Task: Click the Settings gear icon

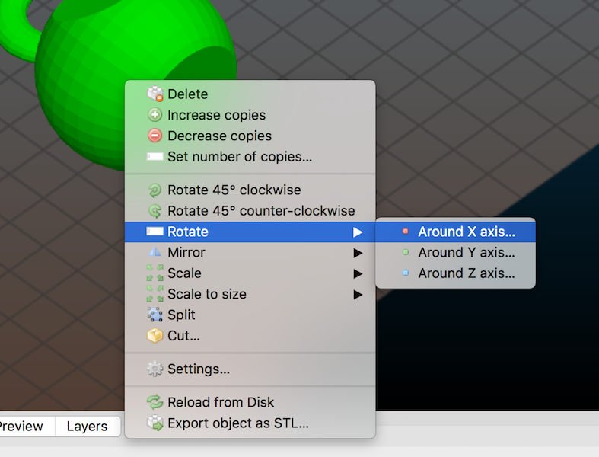Action: (155, 369)
